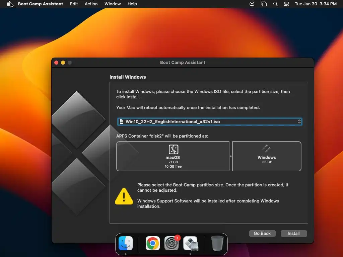Open Google Chrome from the Dock

pos(153,243)
